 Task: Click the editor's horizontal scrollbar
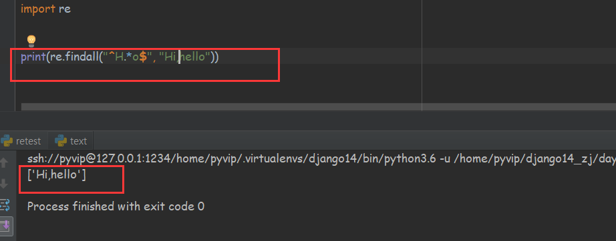pyautogui.click(x=318, y=107)
